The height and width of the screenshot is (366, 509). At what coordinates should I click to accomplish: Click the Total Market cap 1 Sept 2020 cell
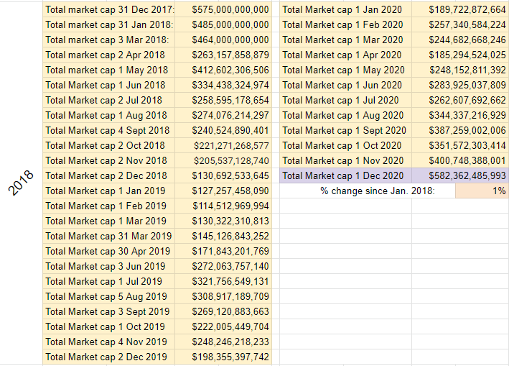tap(346, 130)
